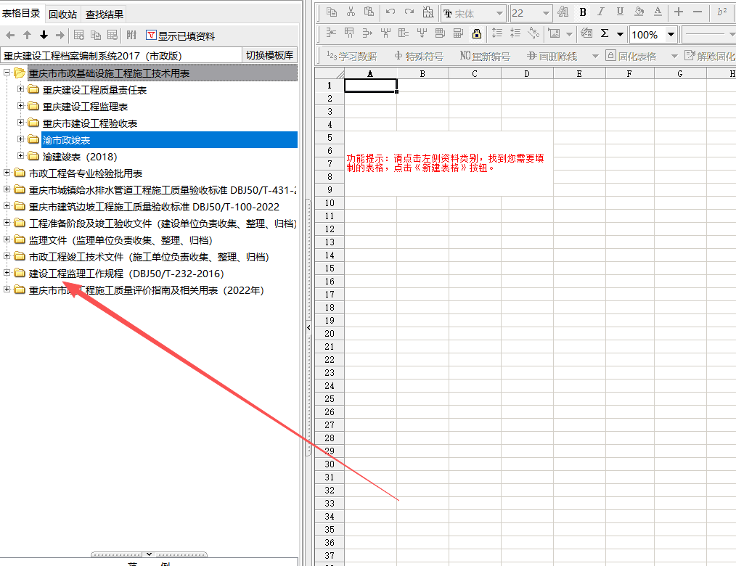Switch to 查找结果 tab

point(105,15)
